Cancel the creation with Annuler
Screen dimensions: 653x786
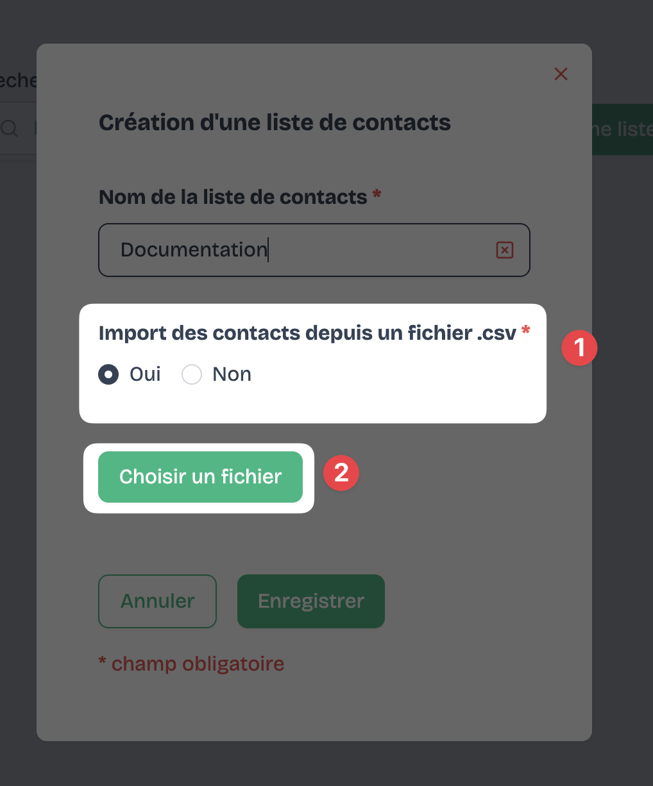tap(157, 601)
